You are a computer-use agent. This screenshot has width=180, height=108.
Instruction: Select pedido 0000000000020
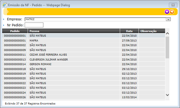[83, 78]
